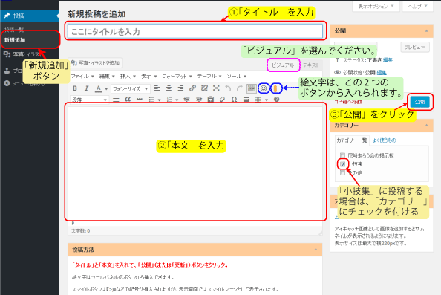Open 投稿 in the sidebar
Screen dimensions: 441x295
pyautogui.click(x=30, y=16)
